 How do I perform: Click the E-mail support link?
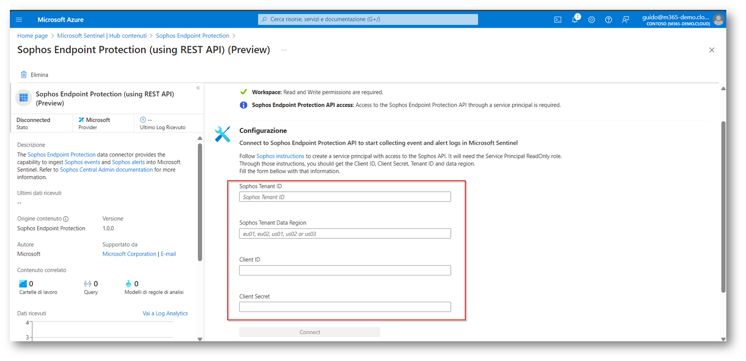(168, 254)
